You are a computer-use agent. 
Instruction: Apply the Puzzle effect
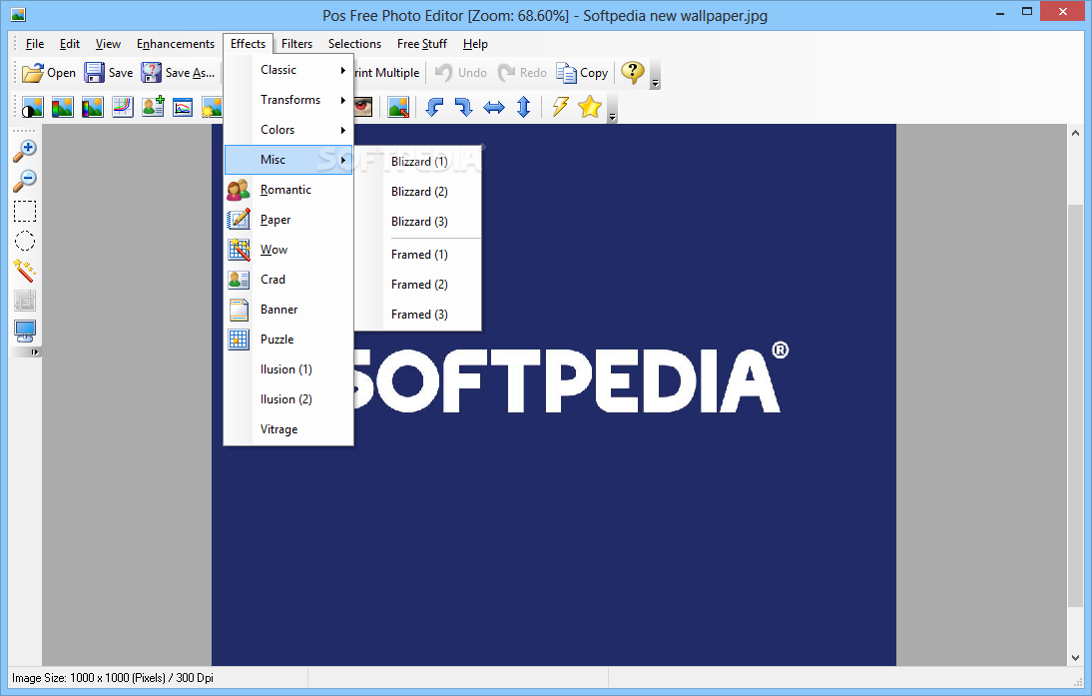[288, 340]
